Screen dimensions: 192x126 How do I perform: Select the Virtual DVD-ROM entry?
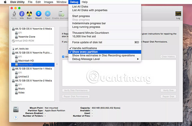click(33, 41)
